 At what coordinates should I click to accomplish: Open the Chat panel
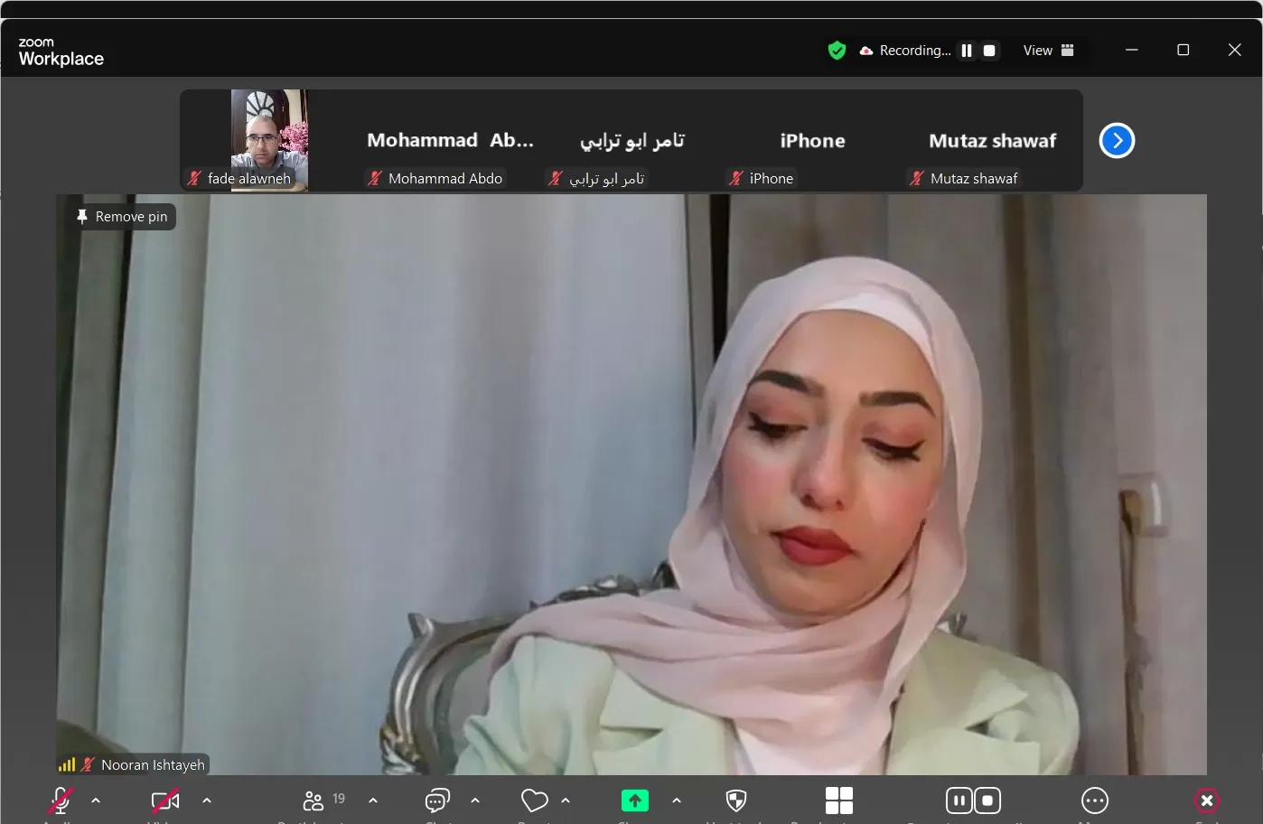pos(437,801)
